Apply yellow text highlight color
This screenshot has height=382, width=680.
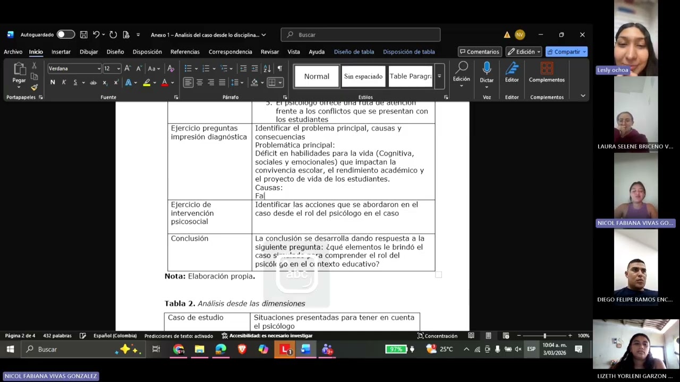[147, 82]
